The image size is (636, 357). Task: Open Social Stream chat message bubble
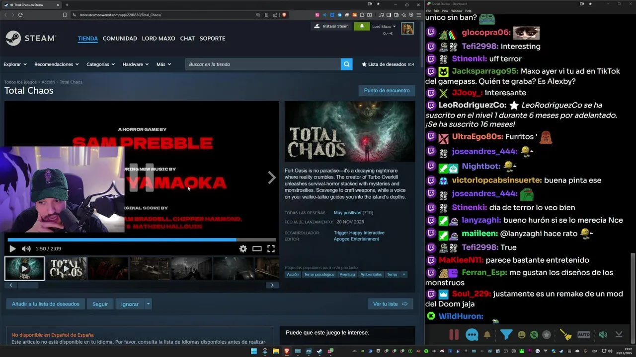(472, 335)
